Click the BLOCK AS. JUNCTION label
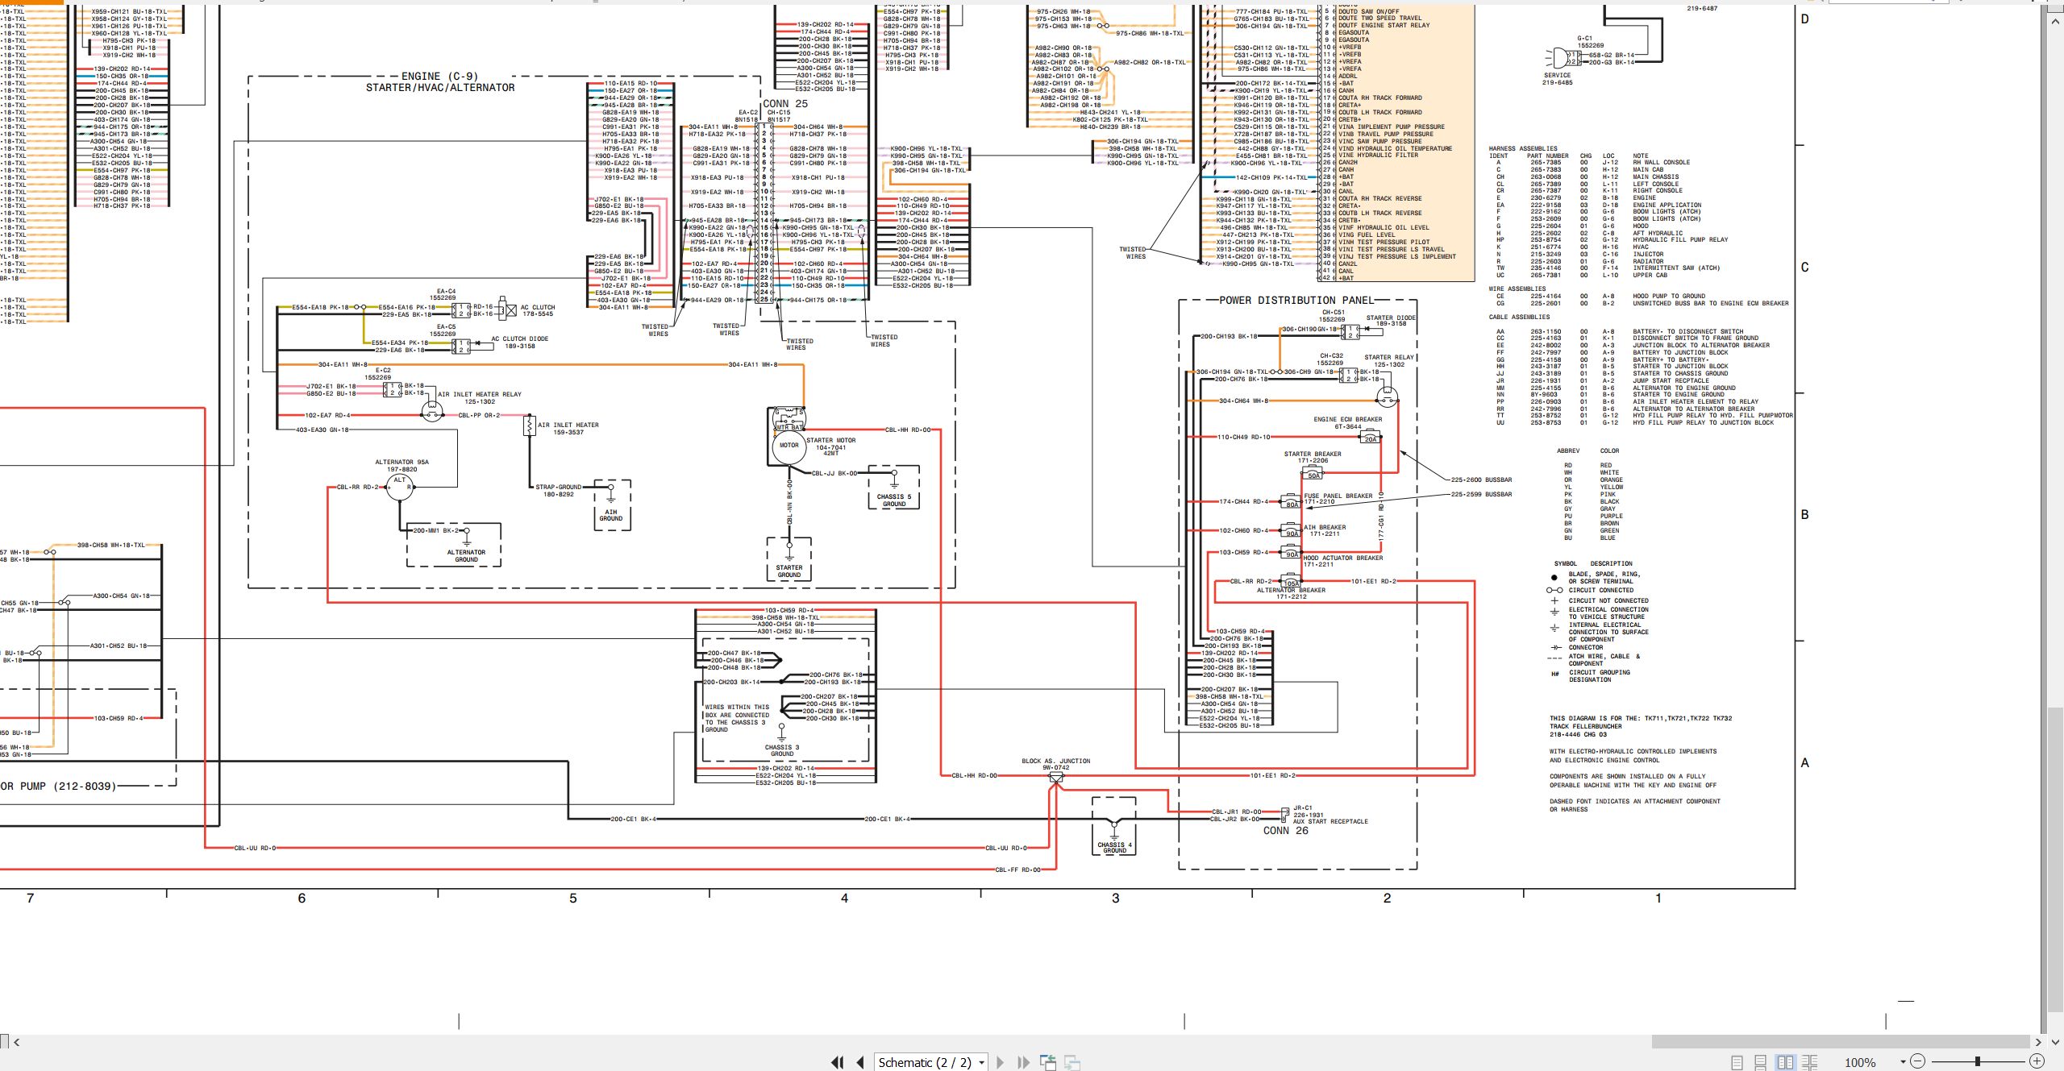This screenshot has width=2064, height=1071. [x=1056, y=761]
